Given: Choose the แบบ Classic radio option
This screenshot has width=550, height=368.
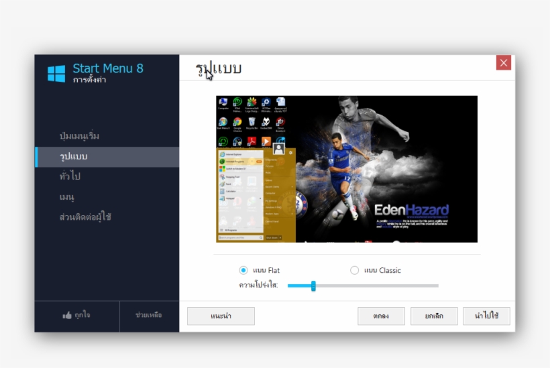Looking at the screenshot, I should pos(354,270).
